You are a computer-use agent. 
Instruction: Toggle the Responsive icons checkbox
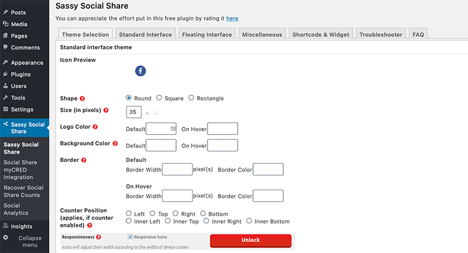point(130,237)
